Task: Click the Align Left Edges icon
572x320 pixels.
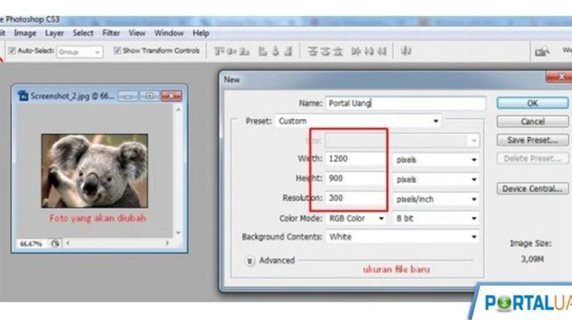Action: pos(262,52)
